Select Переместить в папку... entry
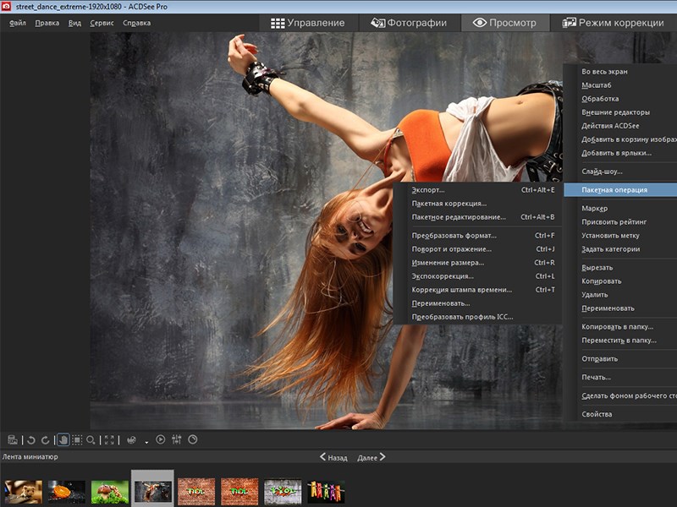The width and height of the screenshot is (677, 507). tap(620, 341)
